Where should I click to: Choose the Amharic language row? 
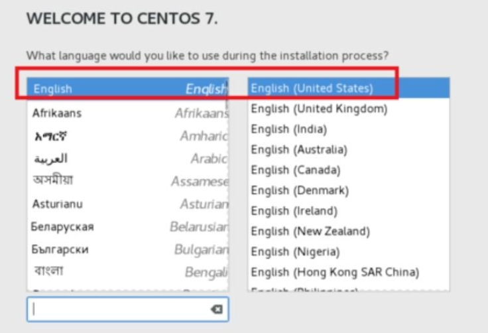point(126,137)
